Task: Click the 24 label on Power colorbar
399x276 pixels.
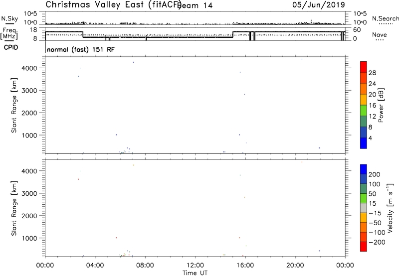Action: (372, 84)
